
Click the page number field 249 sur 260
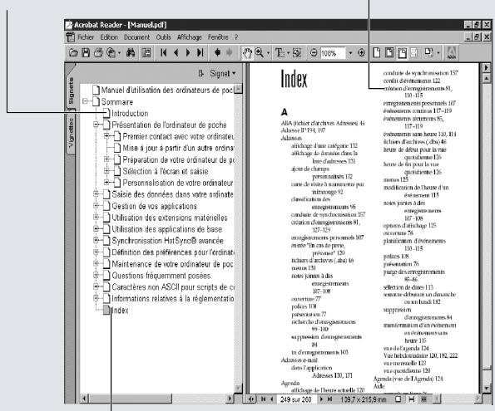[x=296, y=399]
